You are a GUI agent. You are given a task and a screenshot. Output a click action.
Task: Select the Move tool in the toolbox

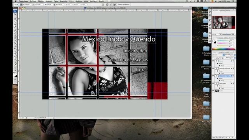(x=15, y=14)
